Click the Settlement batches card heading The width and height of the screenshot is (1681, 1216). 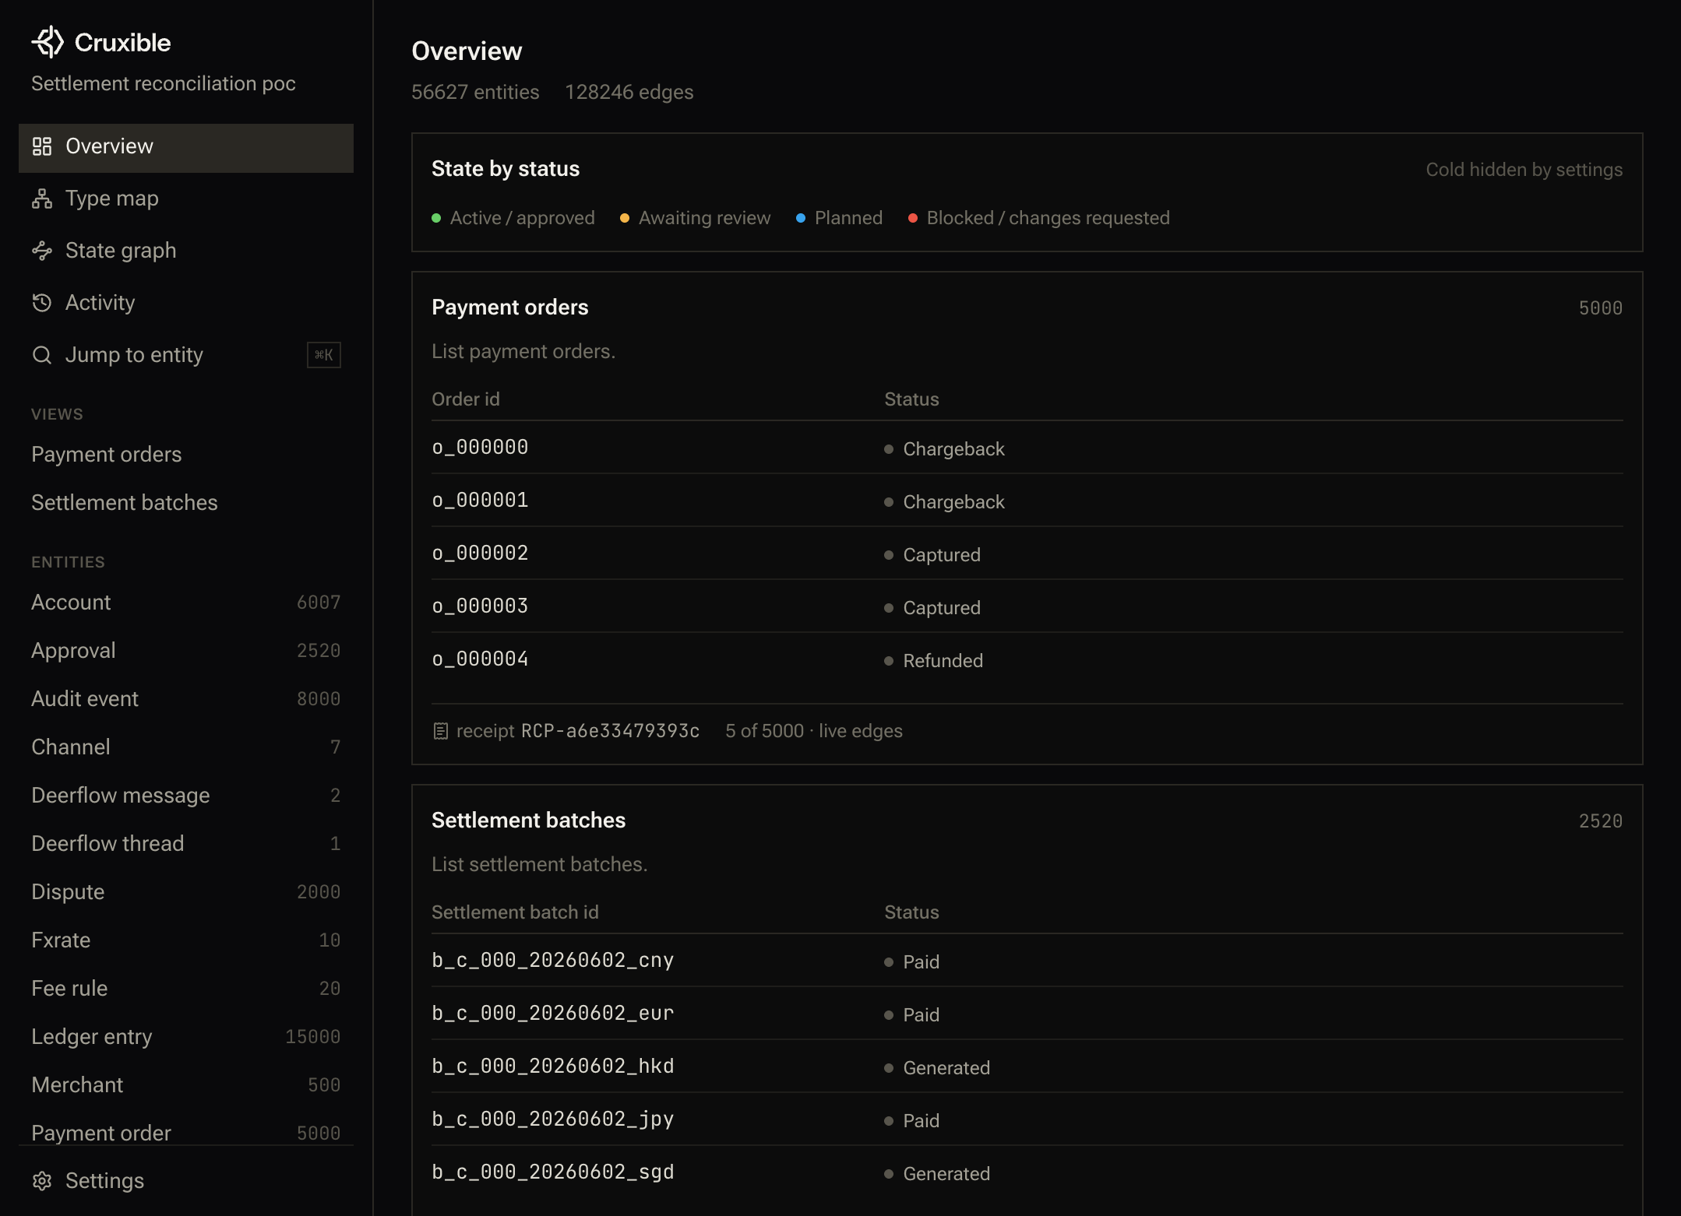click(x=529, y=821)
